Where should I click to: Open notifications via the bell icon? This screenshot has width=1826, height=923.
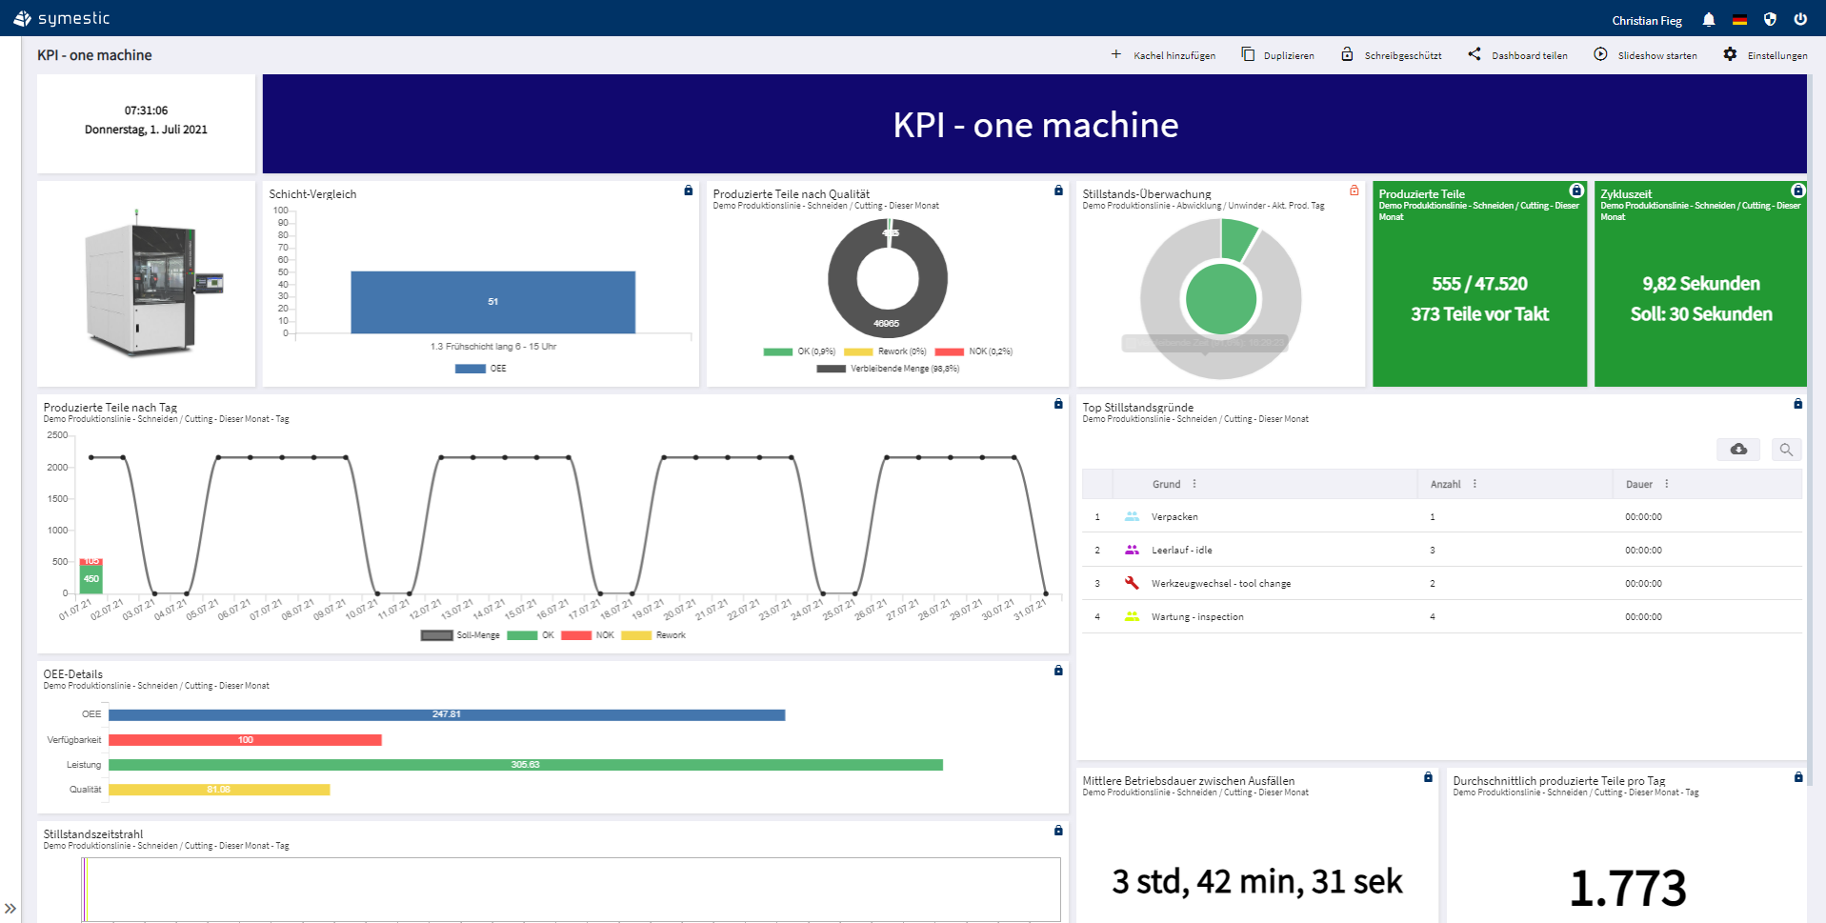tap(1708, 18)
